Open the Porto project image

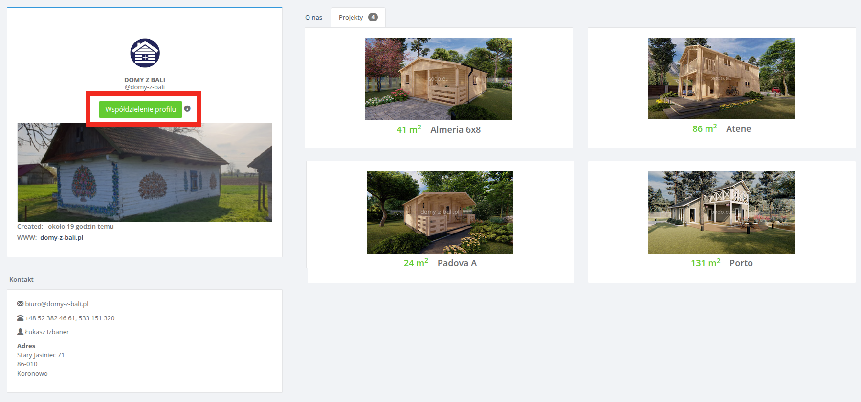pos(721,212)
